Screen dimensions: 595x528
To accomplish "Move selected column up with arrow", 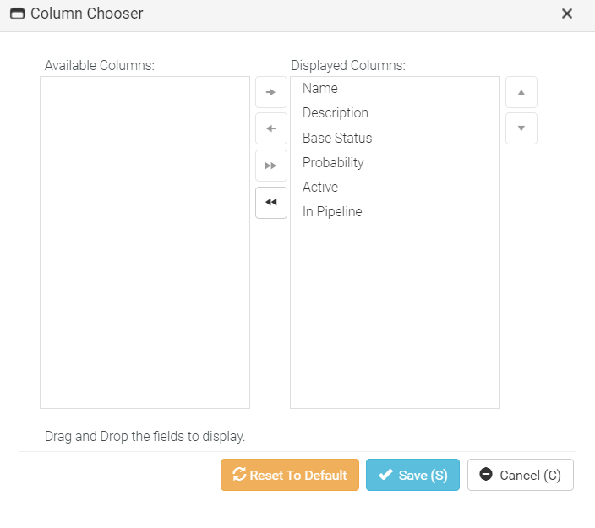I will [x=521, y=92].
